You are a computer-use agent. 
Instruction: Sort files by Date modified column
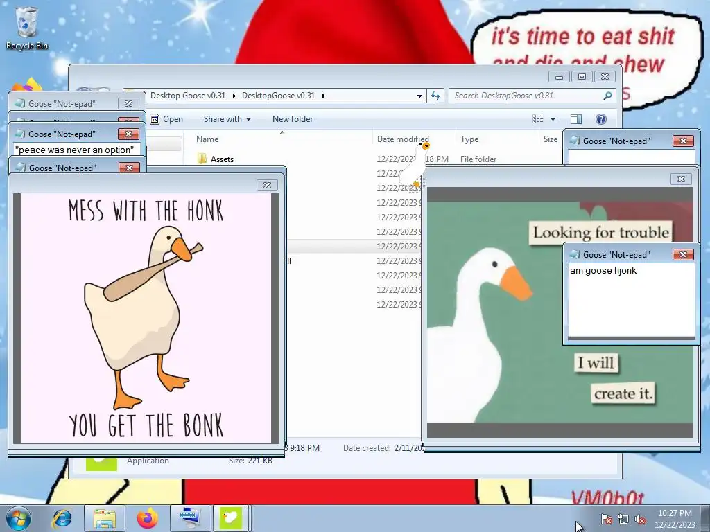tap(403, 139)
